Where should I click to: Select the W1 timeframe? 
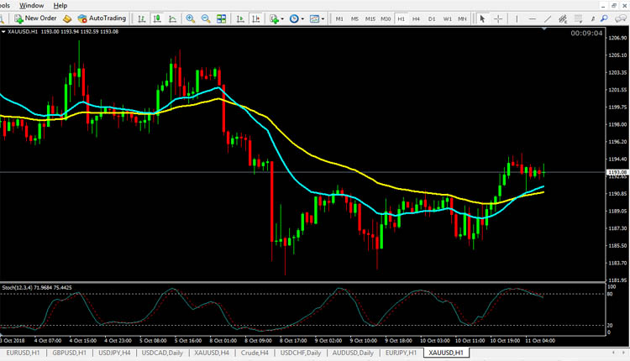(x=447, y=18)
